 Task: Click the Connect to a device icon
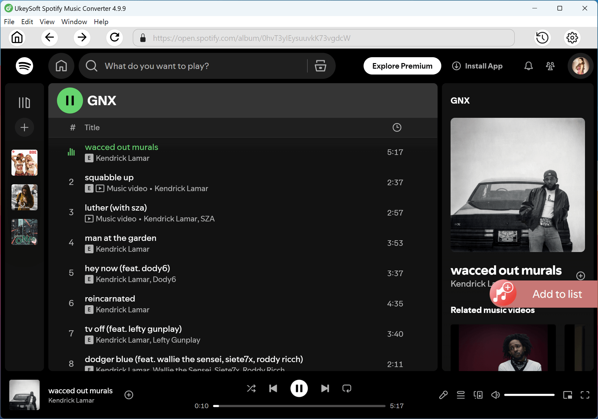coord(478,395)
